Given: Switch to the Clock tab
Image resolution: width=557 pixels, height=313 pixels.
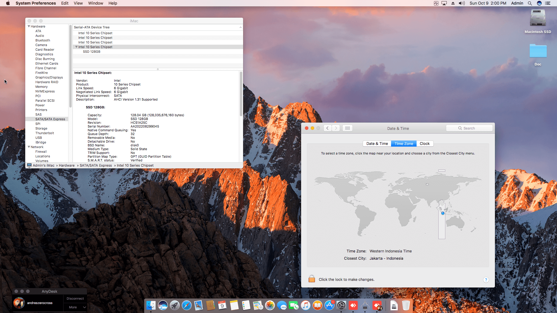Looking at the screenshot, I should pos(424,144).
